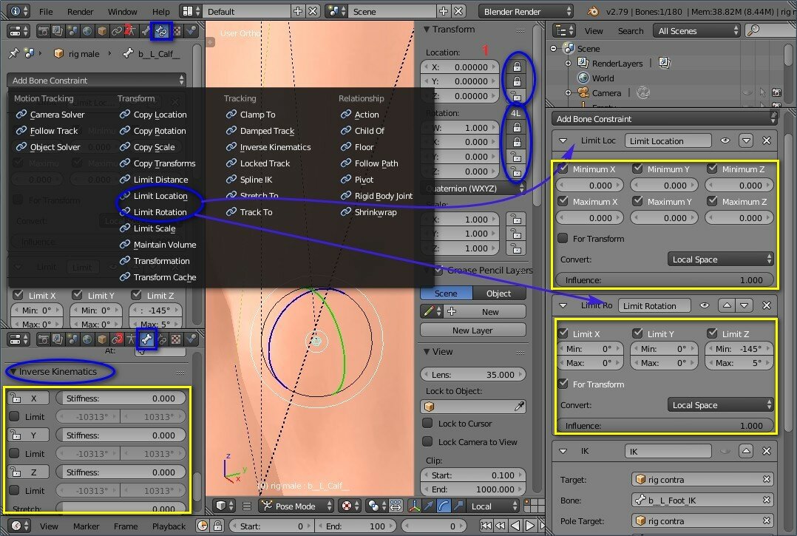
Task: Click the pin icon beside rig male breadcrumb
Action: [14, 53]
